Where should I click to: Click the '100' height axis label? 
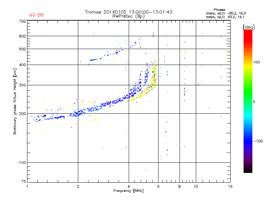pyautogui.click(x=22, y=162)
